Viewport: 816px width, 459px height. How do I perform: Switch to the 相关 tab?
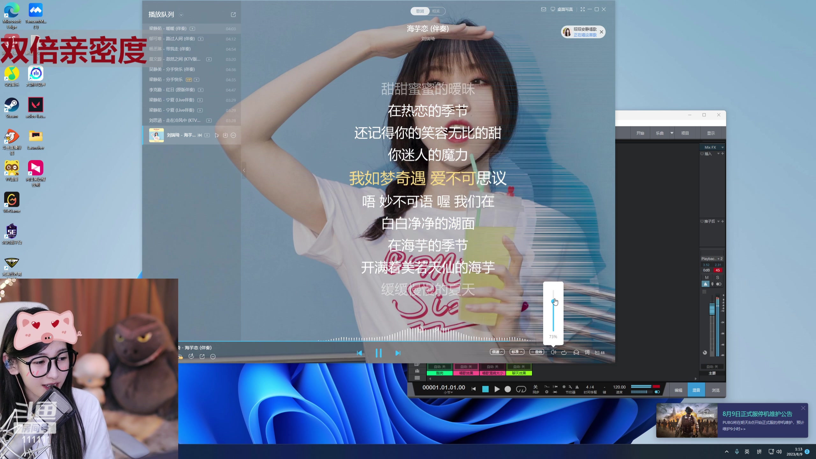click(437, 11)
